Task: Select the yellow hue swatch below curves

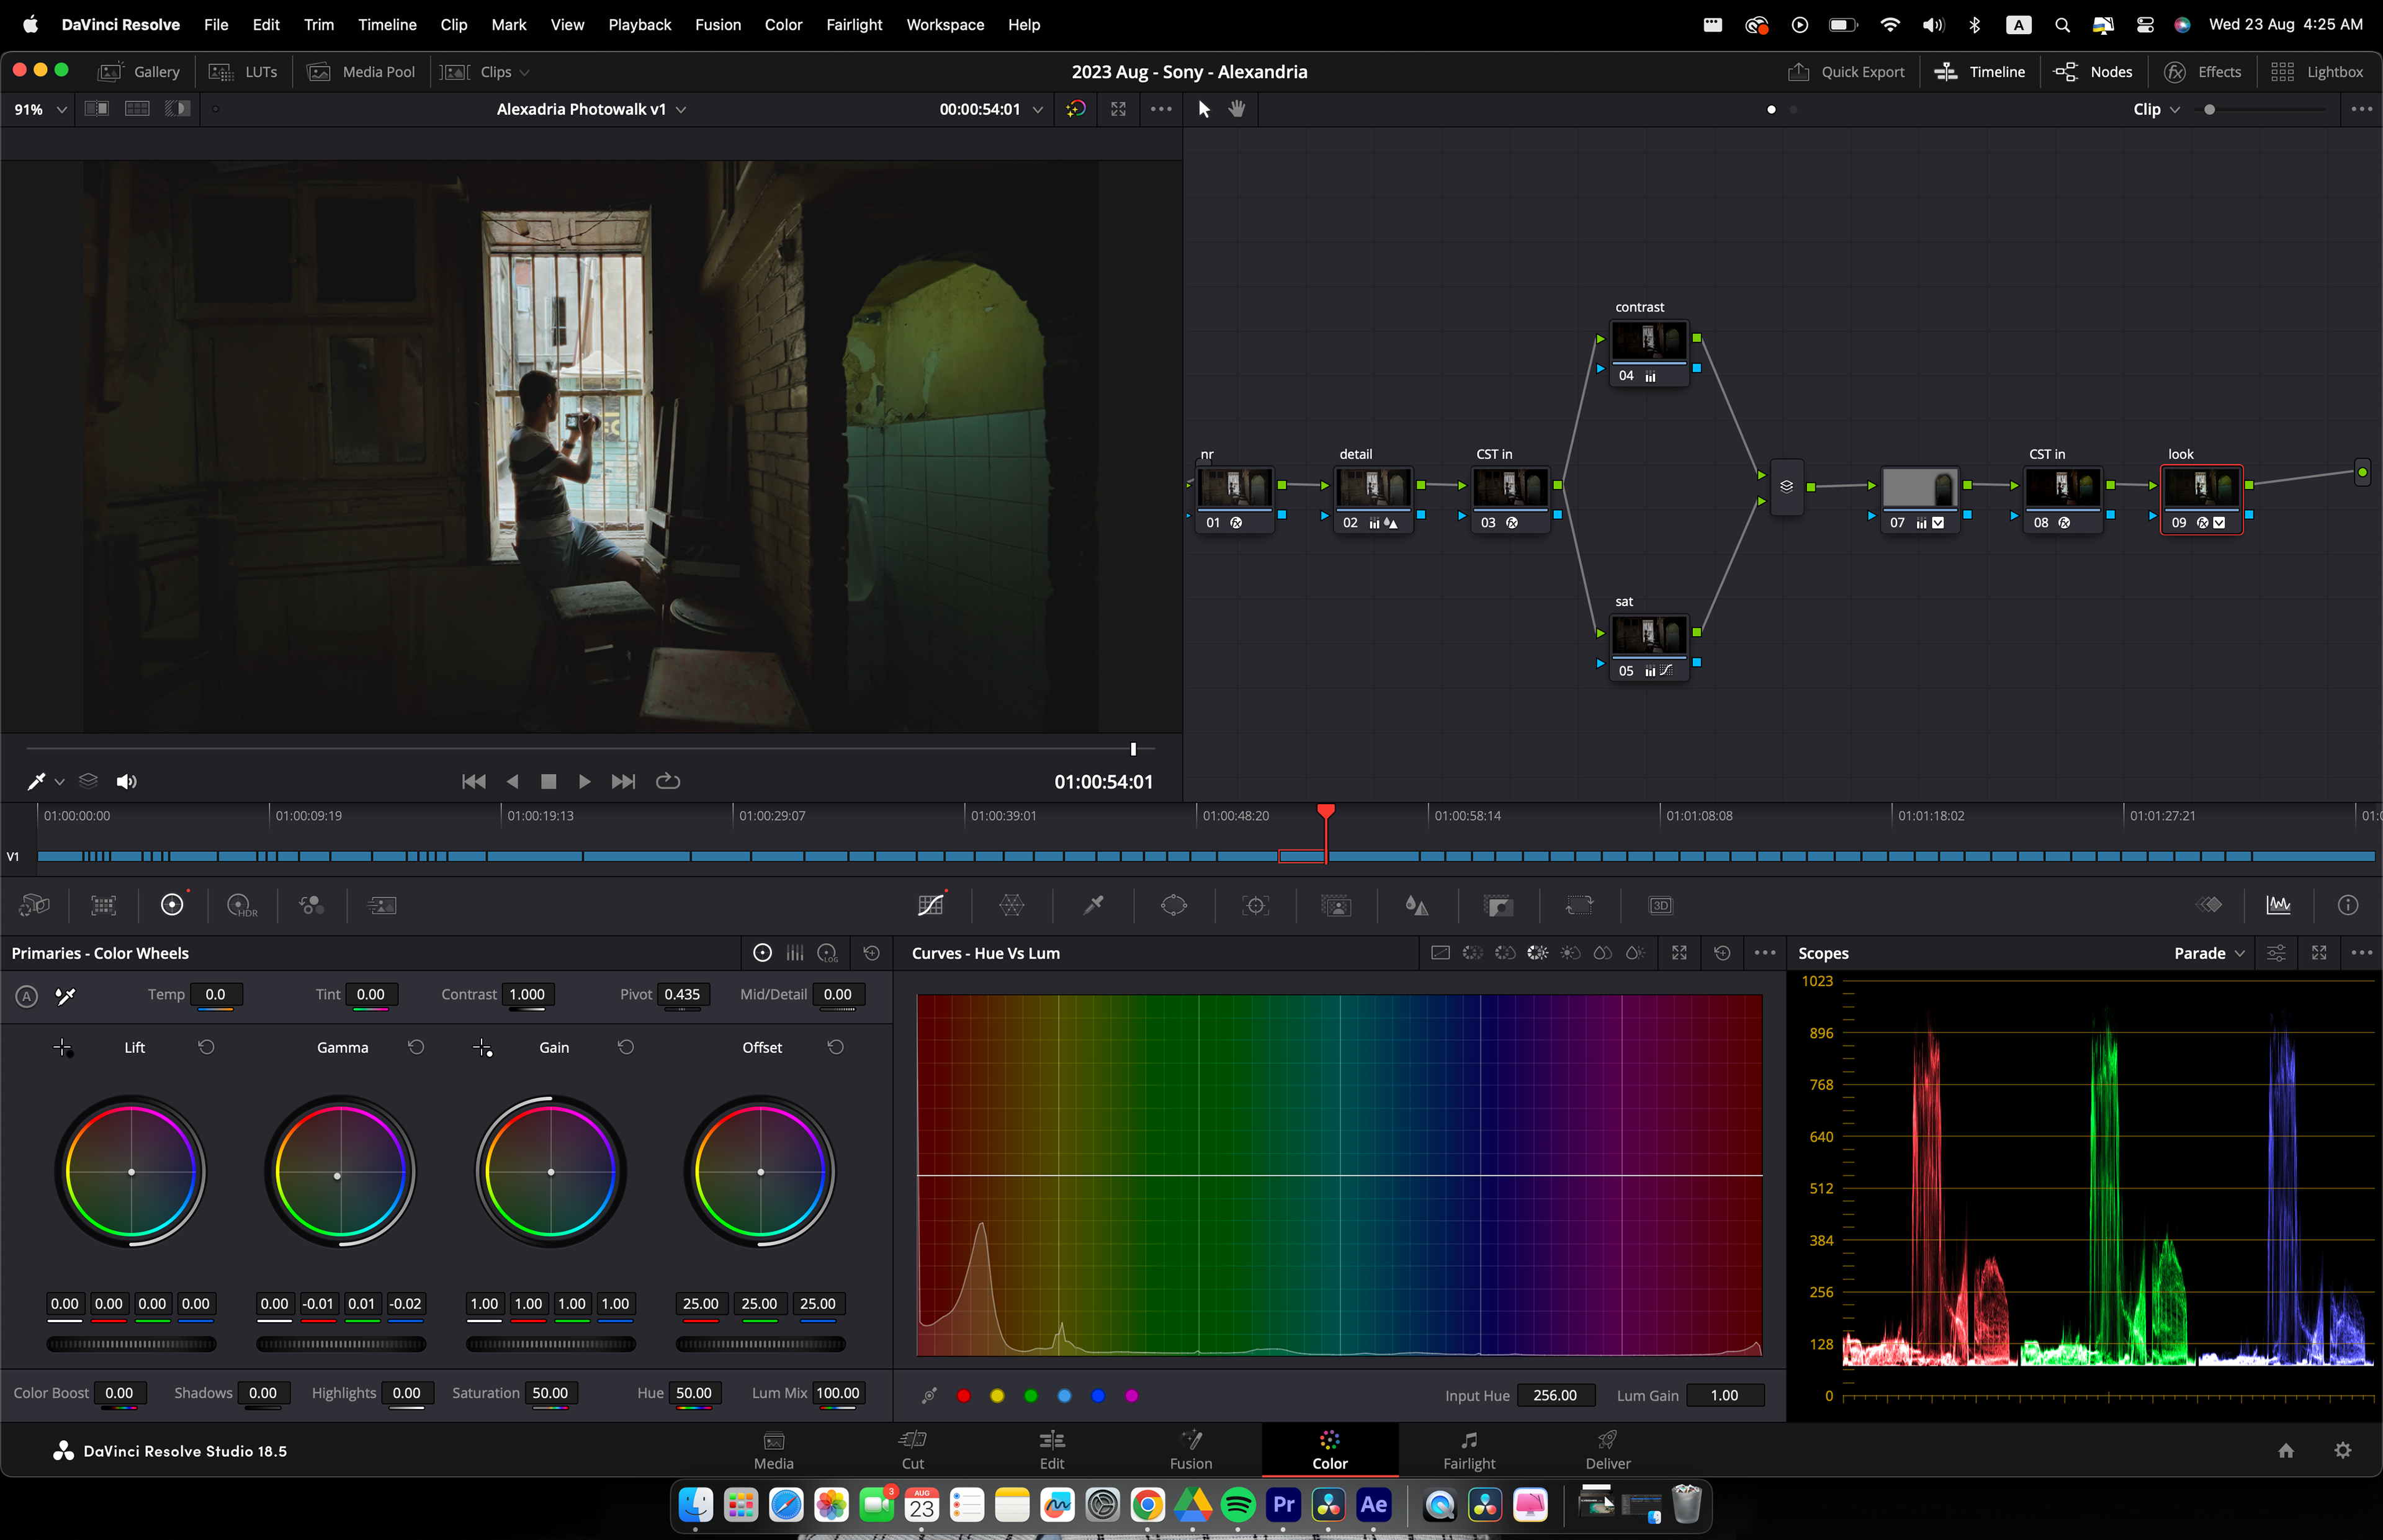Action: click(997, 1395)
